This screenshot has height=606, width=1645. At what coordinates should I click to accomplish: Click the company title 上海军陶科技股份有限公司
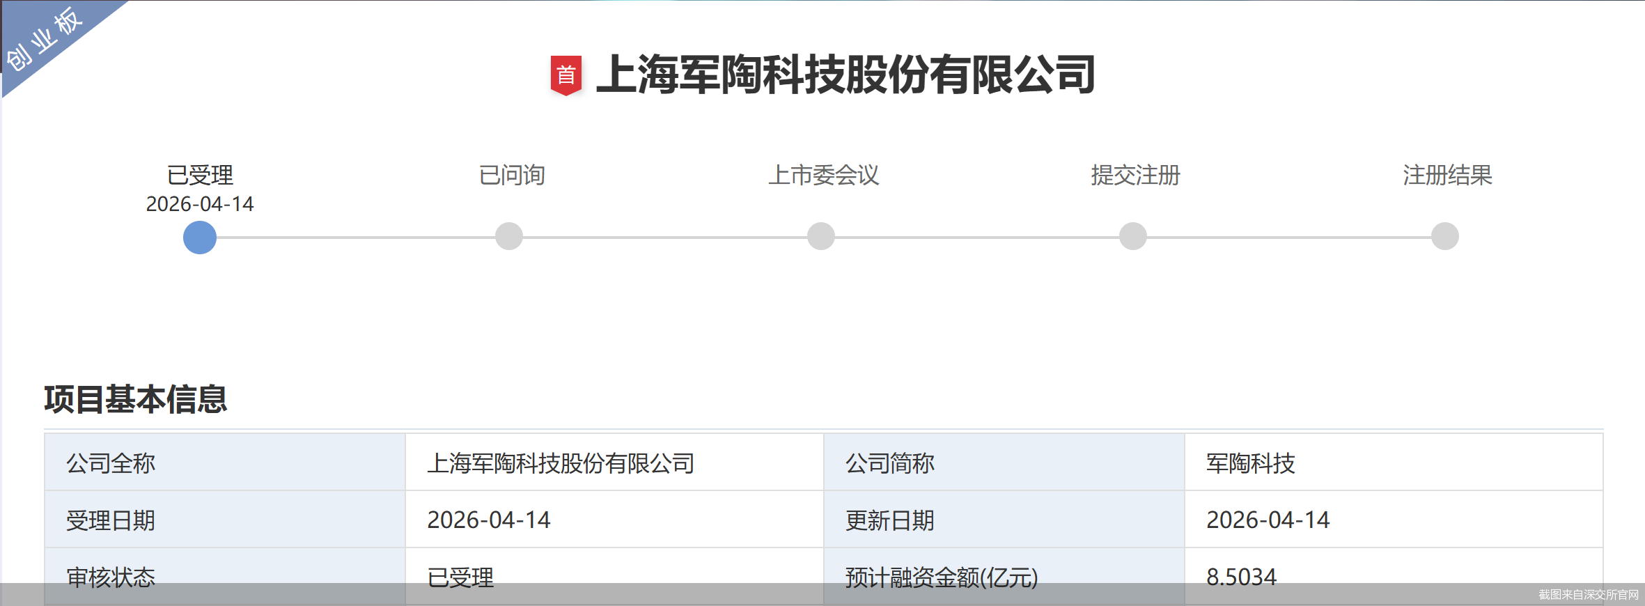click(x=845, y=75)
